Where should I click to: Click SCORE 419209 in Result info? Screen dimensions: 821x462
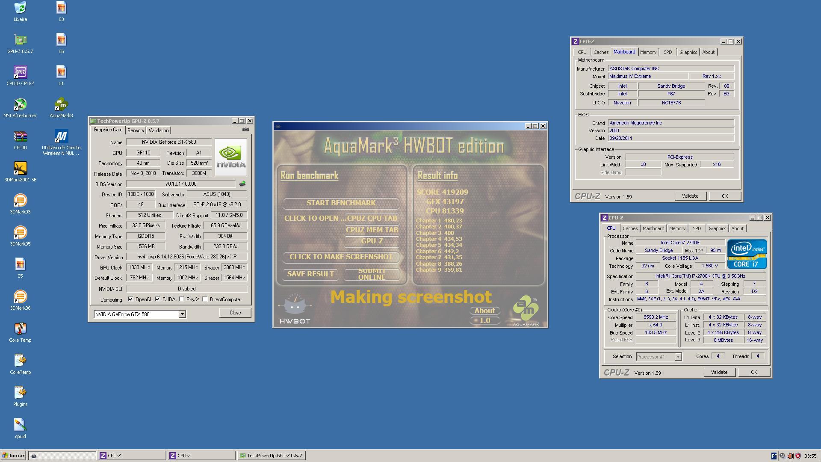(442, 192)
